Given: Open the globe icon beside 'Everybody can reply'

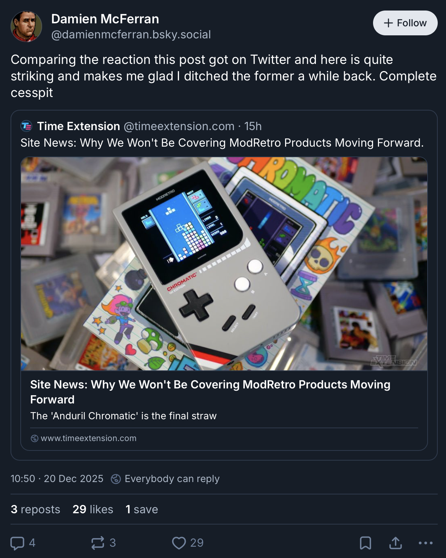Looking at the screenshot, I should (x=116, y=479).
